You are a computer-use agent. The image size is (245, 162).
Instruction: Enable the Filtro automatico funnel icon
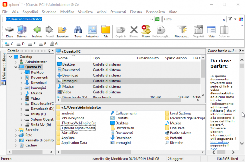point(182,32)
